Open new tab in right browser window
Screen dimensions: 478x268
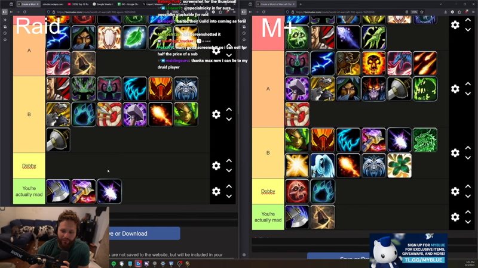coord(301,4)
